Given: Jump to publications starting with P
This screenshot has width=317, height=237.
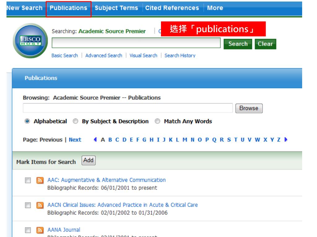Looking at the screenshot, I should pos(207,140).
